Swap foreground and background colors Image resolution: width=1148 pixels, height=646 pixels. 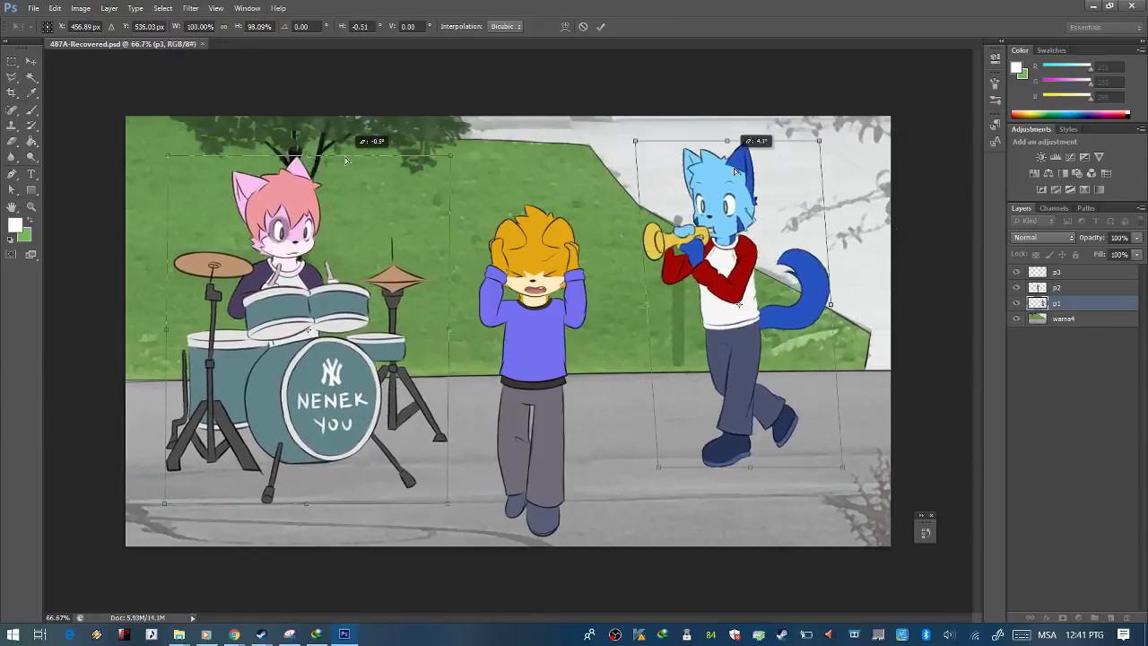point(30,219)
